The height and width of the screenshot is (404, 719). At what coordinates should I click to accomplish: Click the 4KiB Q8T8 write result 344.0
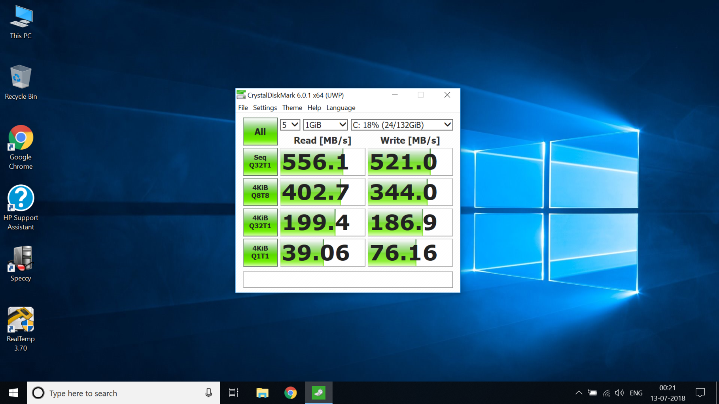point(410,192)
